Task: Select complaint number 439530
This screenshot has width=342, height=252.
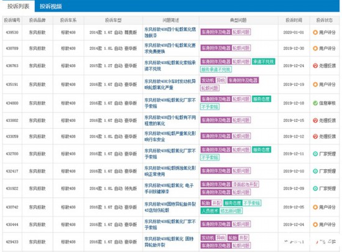Action: click(12, 32)
